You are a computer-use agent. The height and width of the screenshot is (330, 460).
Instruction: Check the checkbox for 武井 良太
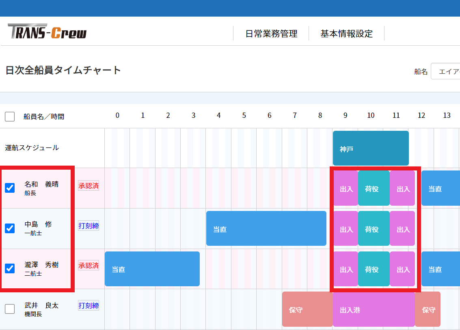click(9, 309)
